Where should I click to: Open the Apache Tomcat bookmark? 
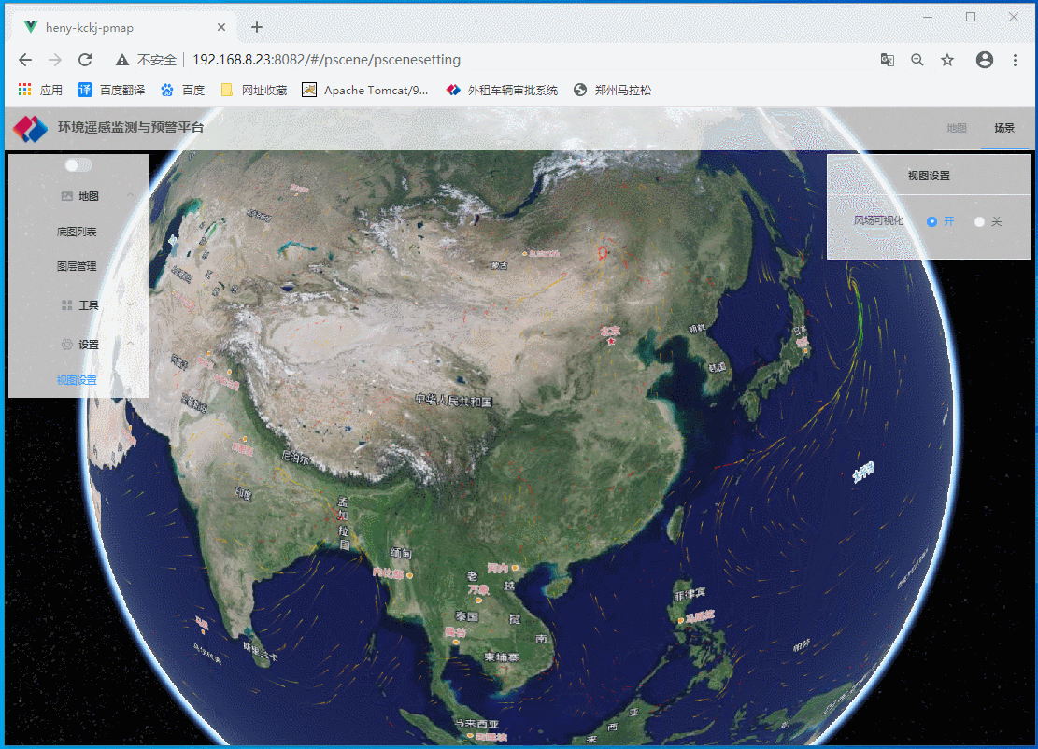pos(364,90)
